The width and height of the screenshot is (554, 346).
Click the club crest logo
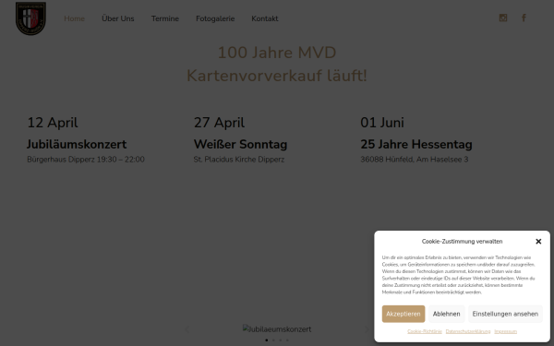(30, 18)
